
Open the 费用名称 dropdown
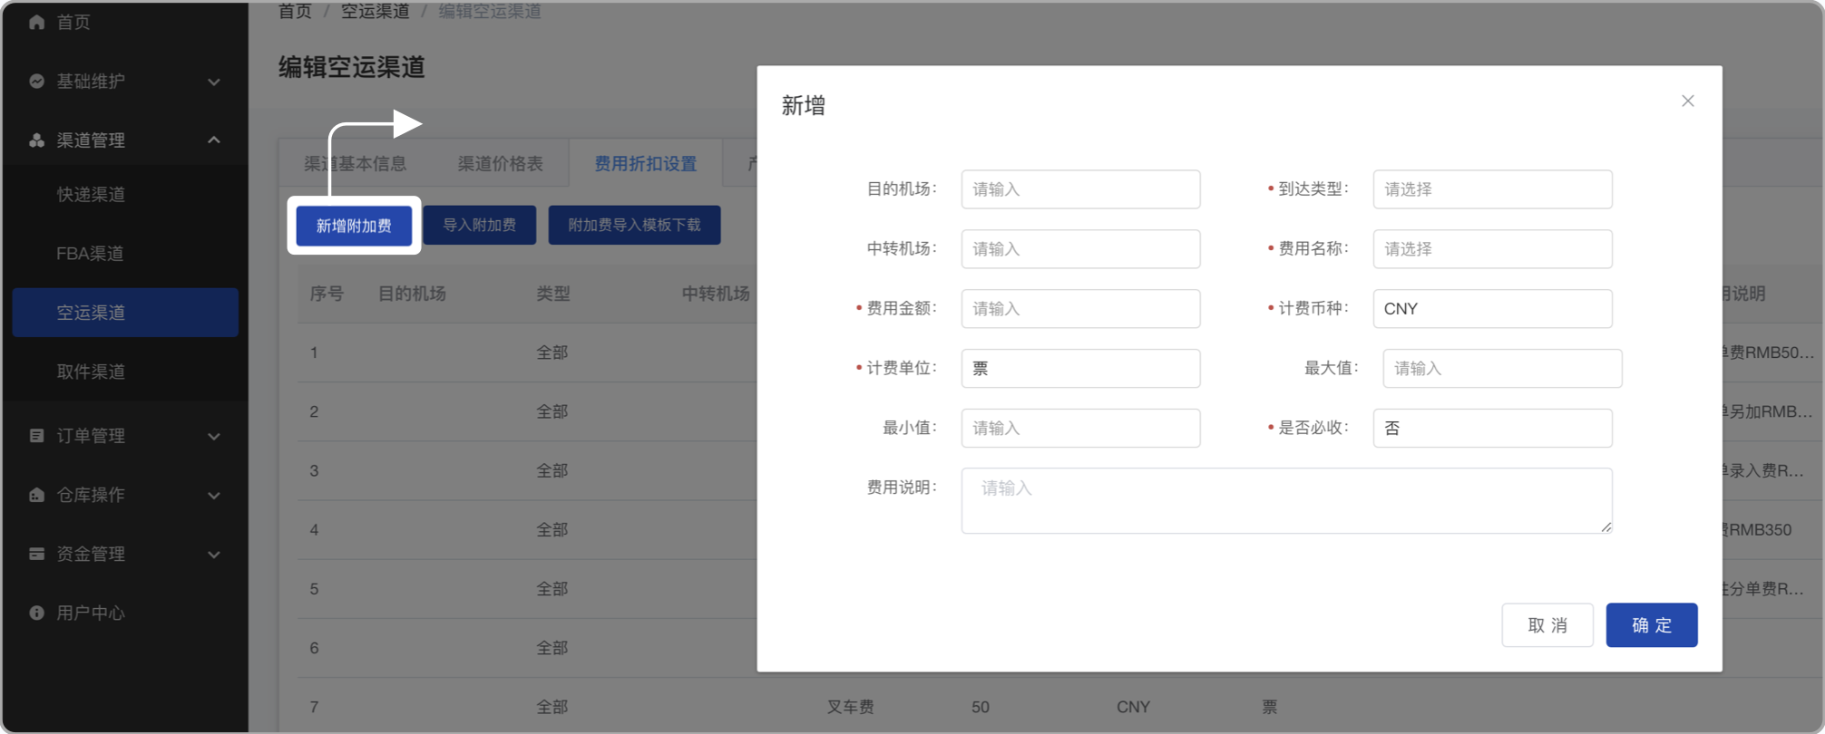pyautogui.click(x=1491, y=249)
